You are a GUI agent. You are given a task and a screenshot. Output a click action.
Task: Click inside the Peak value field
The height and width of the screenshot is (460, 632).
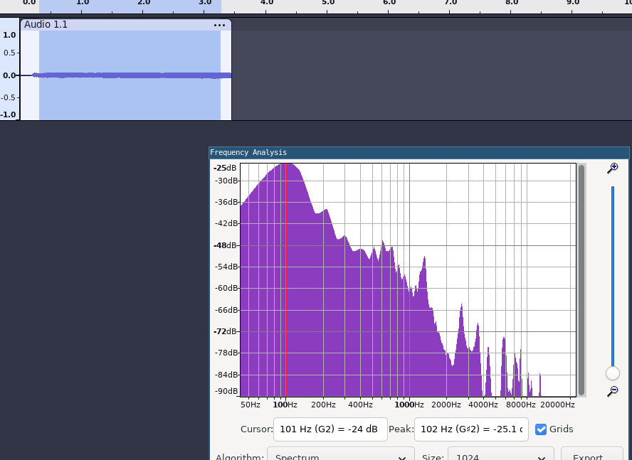coord(471,429)
